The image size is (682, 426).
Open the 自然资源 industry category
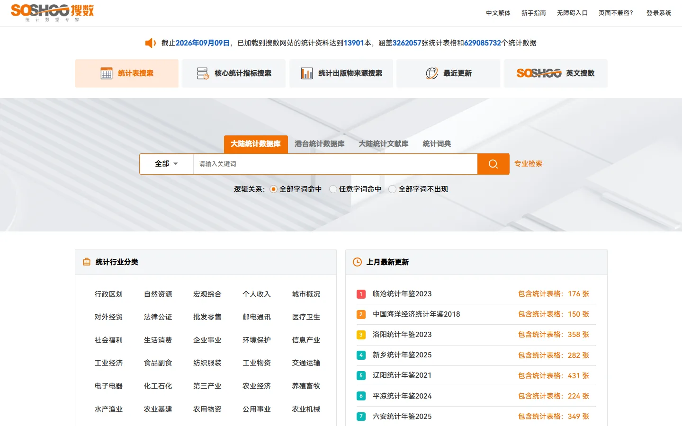click(158, 294)
